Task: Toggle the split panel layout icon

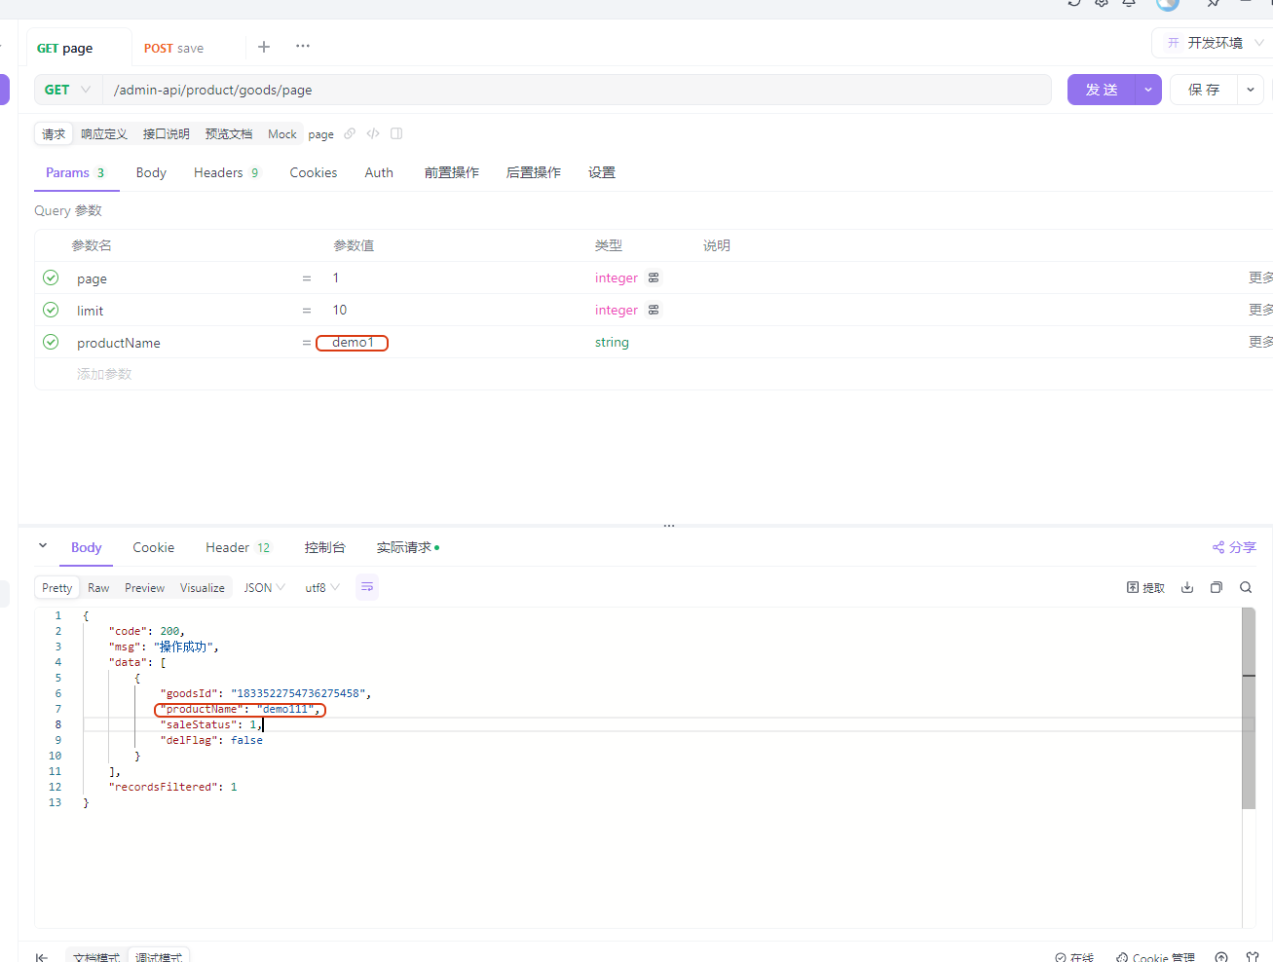Action: (396, 133)
